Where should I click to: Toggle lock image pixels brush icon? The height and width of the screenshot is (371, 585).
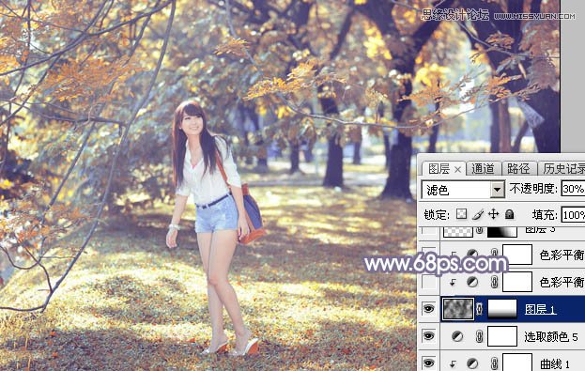click(x=478, y=214)
